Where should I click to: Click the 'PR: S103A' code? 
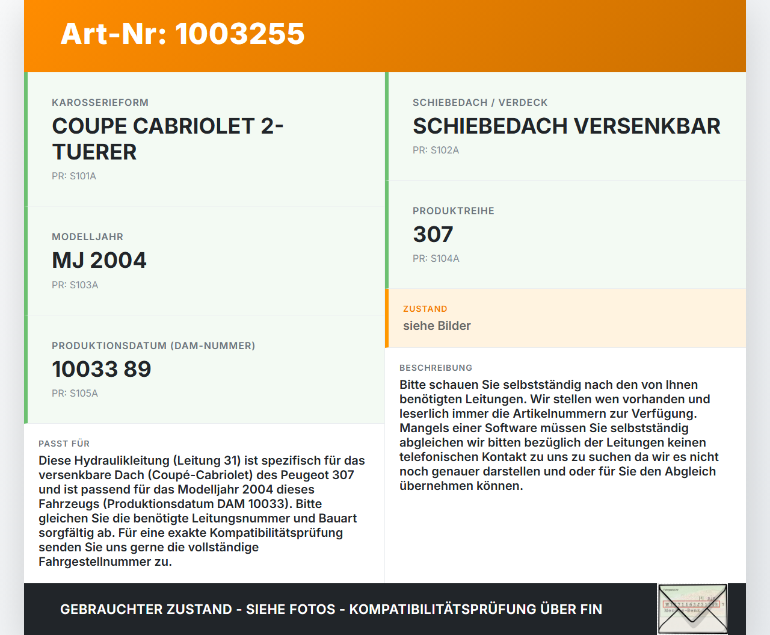pyautogui.click(x=75, y=285)
